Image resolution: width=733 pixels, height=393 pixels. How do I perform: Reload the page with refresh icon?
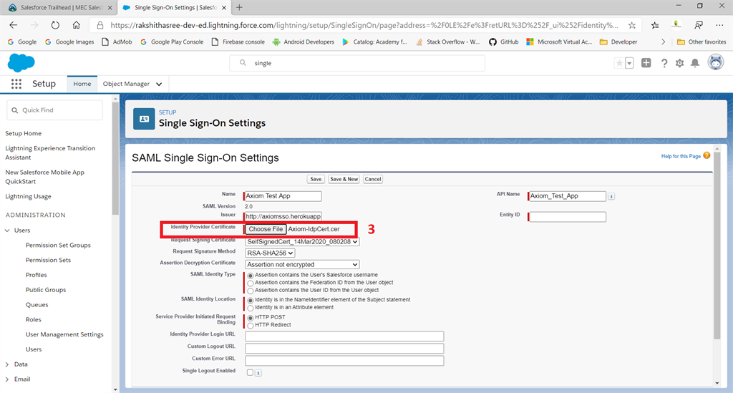(x=55, y=25)
